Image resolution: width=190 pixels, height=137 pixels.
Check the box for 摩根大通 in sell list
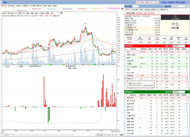point(126,98)
